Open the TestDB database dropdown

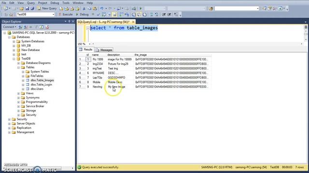53,14
